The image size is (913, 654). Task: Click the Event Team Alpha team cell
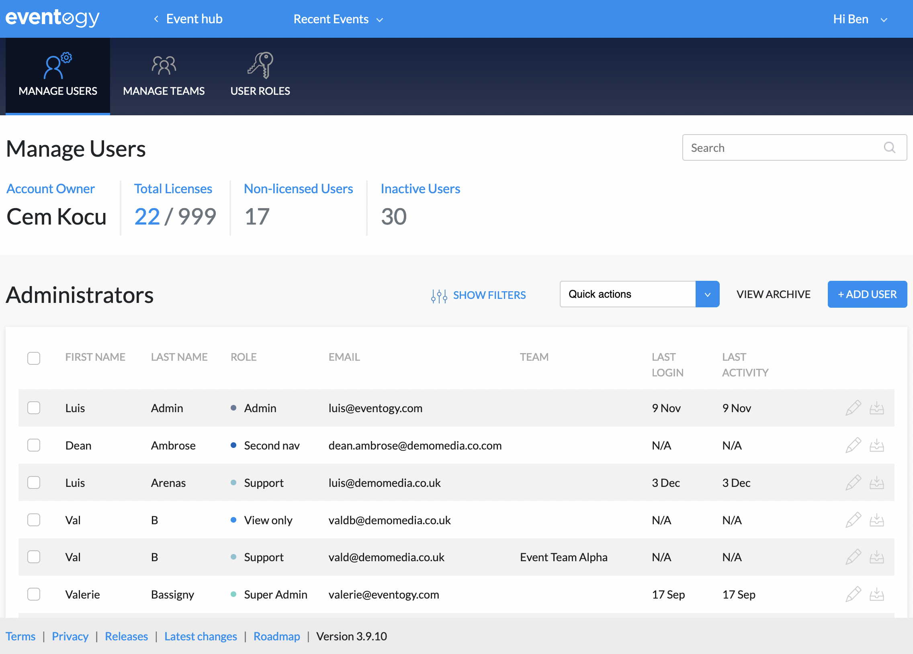pos(563,557)
